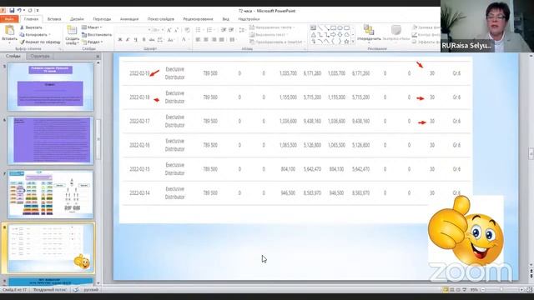Click the Вставить paste clipboard icon

[x=9, y=31]
